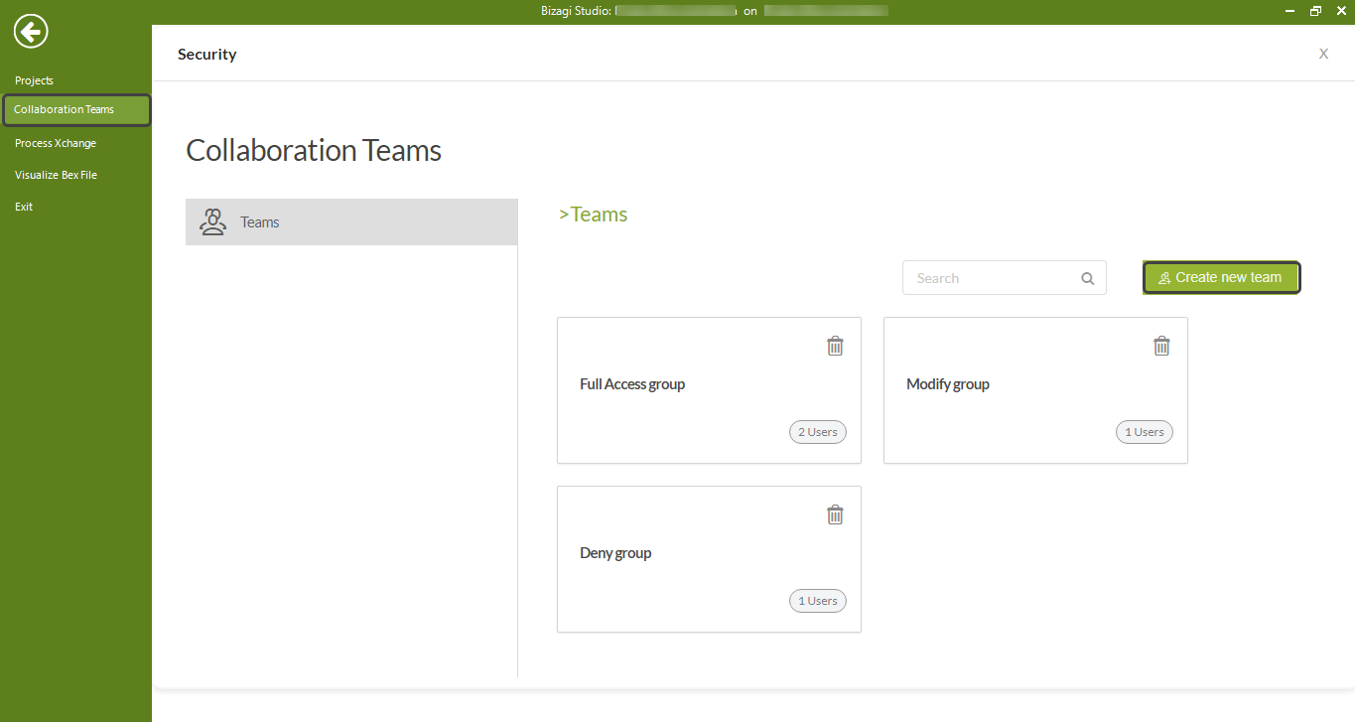Viewport: 1355px width, 722px height.
Task: Click the search magnifier icon
Action: click(x=1088, y=279)
